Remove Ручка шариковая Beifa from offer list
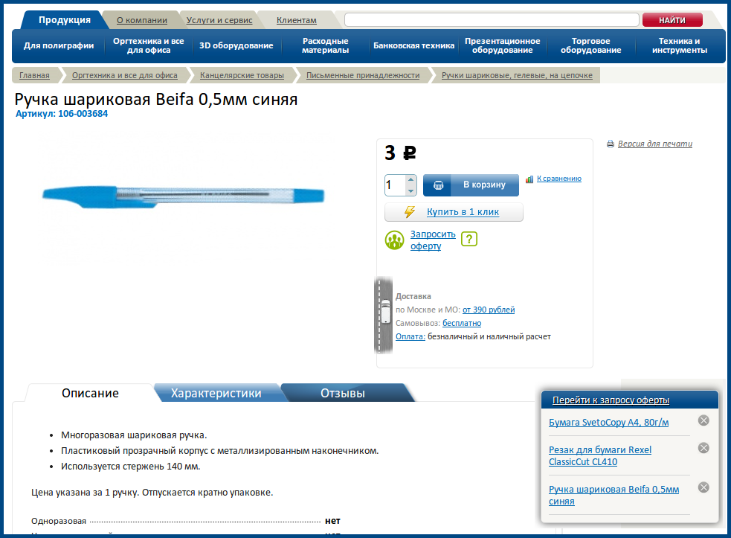 click(x=703, y=487)
